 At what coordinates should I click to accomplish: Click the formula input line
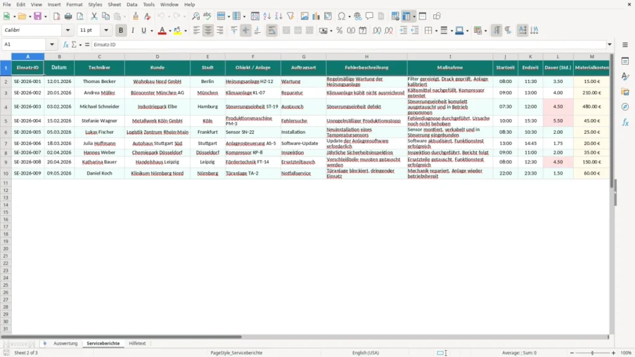click(x=349, y=45)
